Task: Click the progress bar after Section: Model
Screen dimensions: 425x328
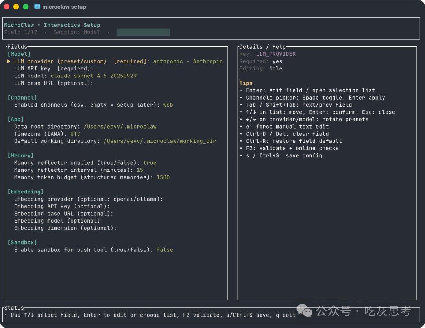Action: (143, 32)
